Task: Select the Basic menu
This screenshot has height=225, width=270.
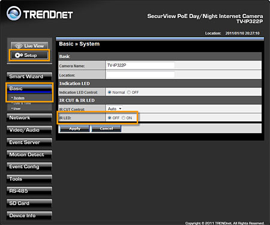Action: pos(29,89)
